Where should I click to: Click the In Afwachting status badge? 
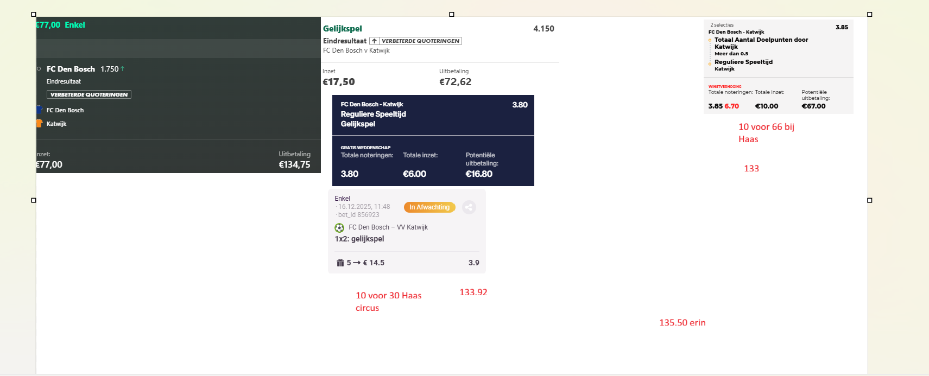tap(429, 207)
